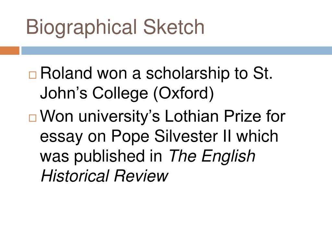
Task: Click the italic The English text
Action: coord(212,156)
